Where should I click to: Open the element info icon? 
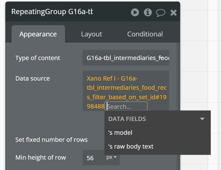coord(148,12)
